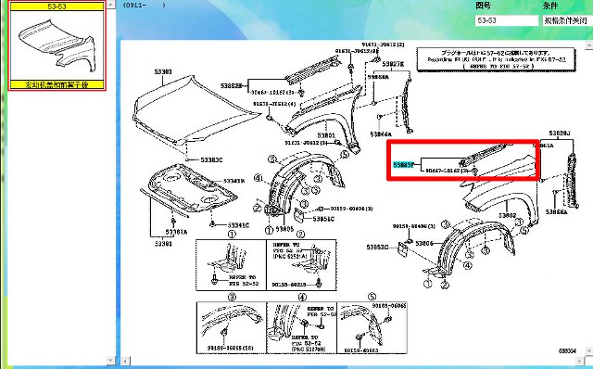The width and height of the screenshot is (593, 369).
Task: Select the 53-53 hood and fender thumbnail
Action: (x=57, y=45)
